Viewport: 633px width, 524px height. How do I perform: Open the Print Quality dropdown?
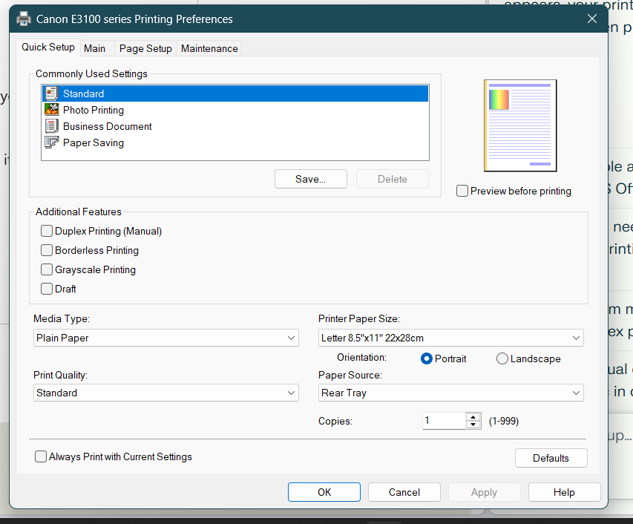tap(166, 393)
